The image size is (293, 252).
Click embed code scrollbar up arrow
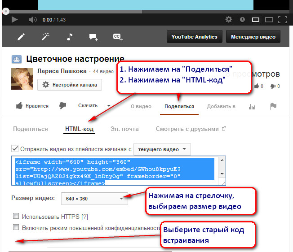222,160
